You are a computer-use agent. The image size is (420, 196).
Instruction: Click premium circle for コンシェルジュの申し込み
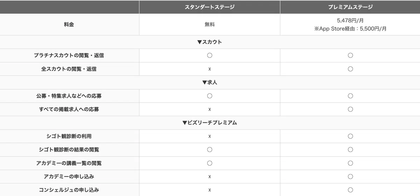350,190
